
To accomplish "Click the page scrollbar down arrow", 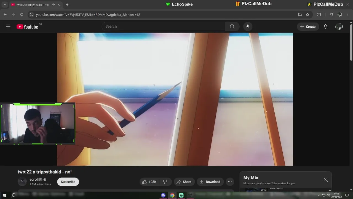I will tap(351, 190).
